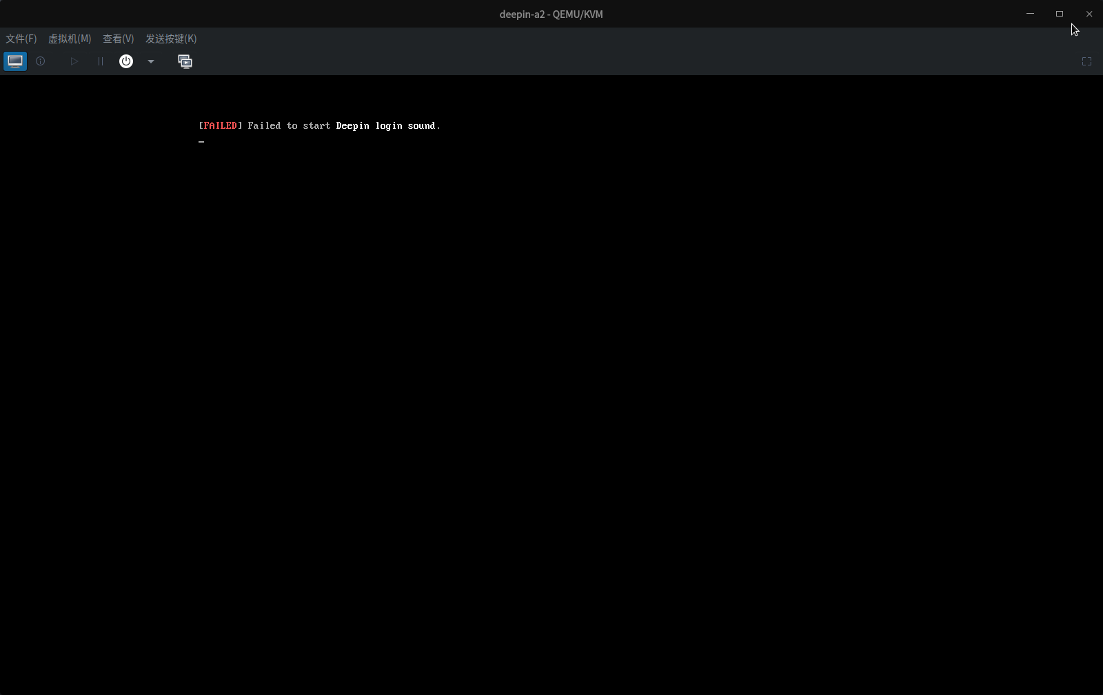
Task: Click the title bar text deepin-a2 - QEMU/KVM
Action: [x=551, y=14]
